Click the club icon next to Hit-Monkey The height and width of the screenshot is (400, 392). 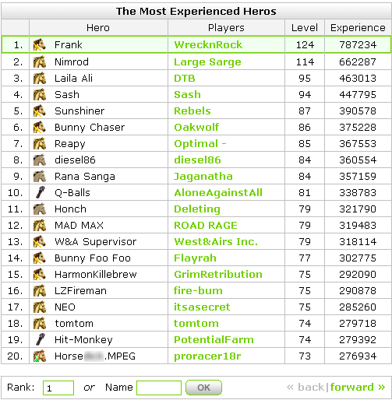40,339
